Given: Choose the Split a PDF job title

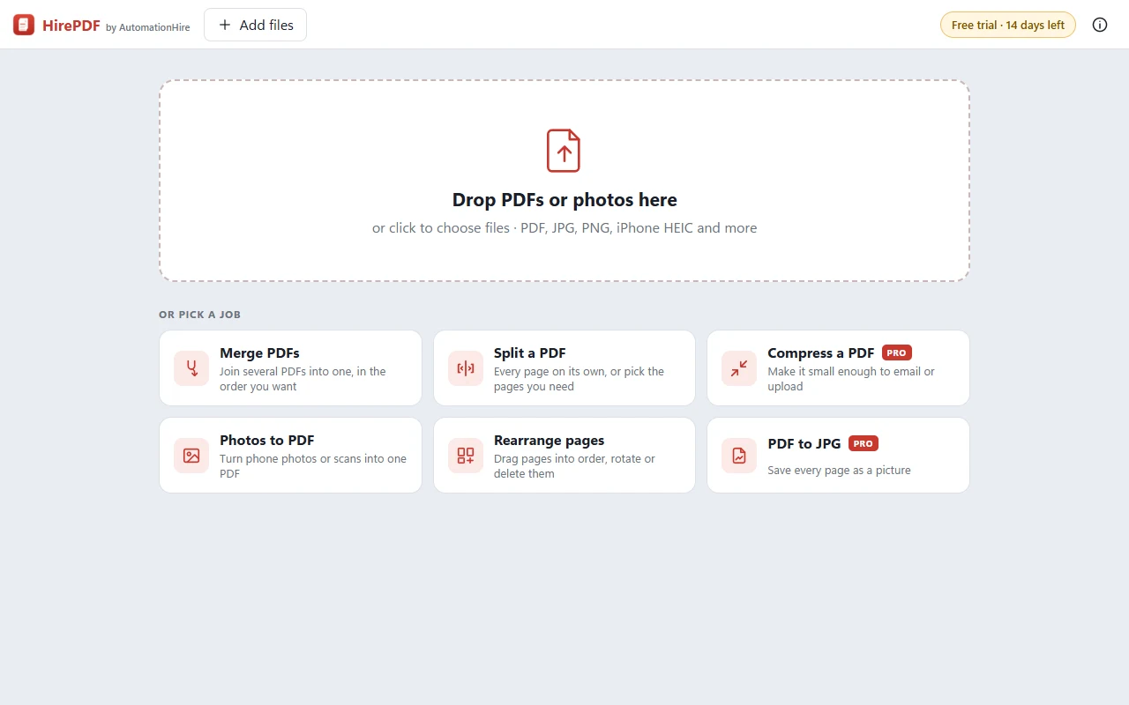Looking at the screenshot, I should (530, 353).
